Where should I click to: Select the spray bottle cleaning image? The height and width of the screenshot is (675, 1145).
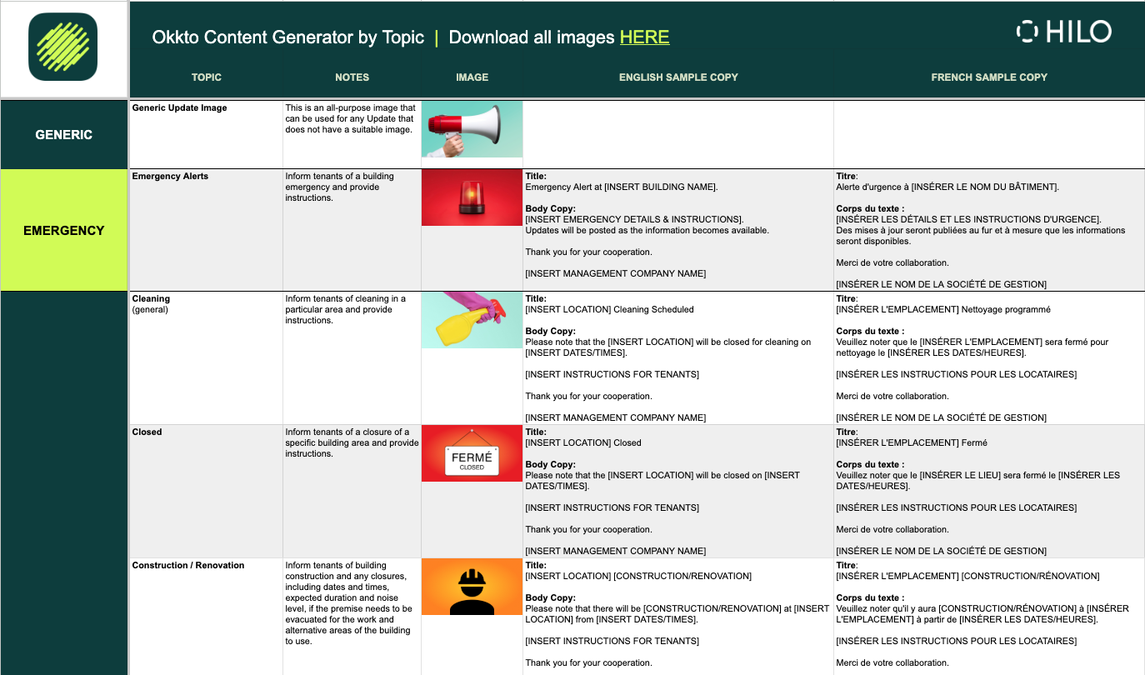tap(472, 320)
